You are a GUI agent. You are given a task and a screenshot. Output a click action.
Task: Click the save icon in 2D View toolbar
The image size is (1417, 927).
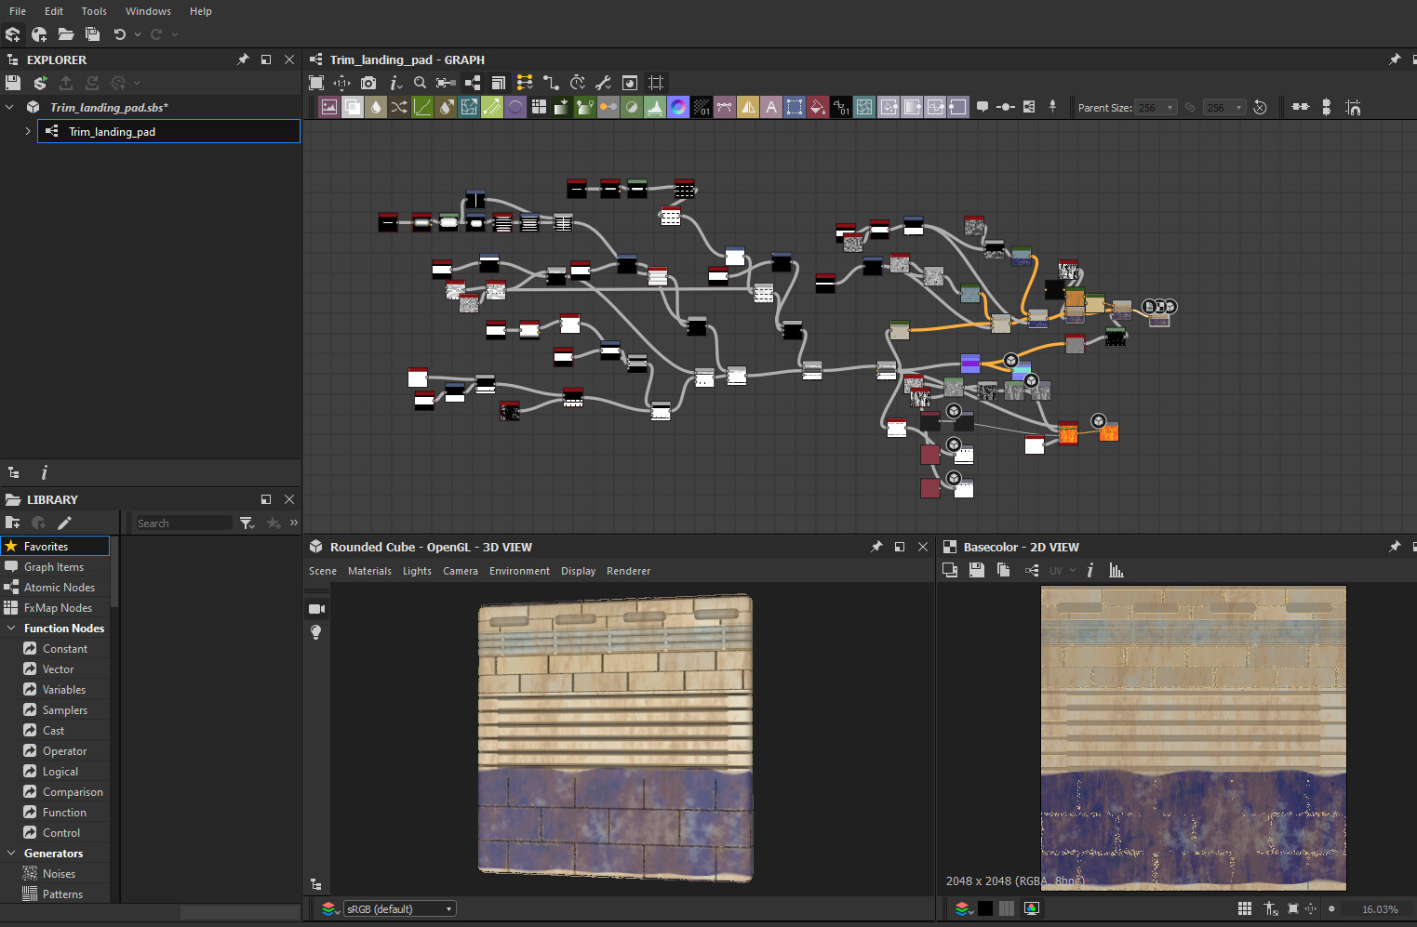(x=976, y=570)
